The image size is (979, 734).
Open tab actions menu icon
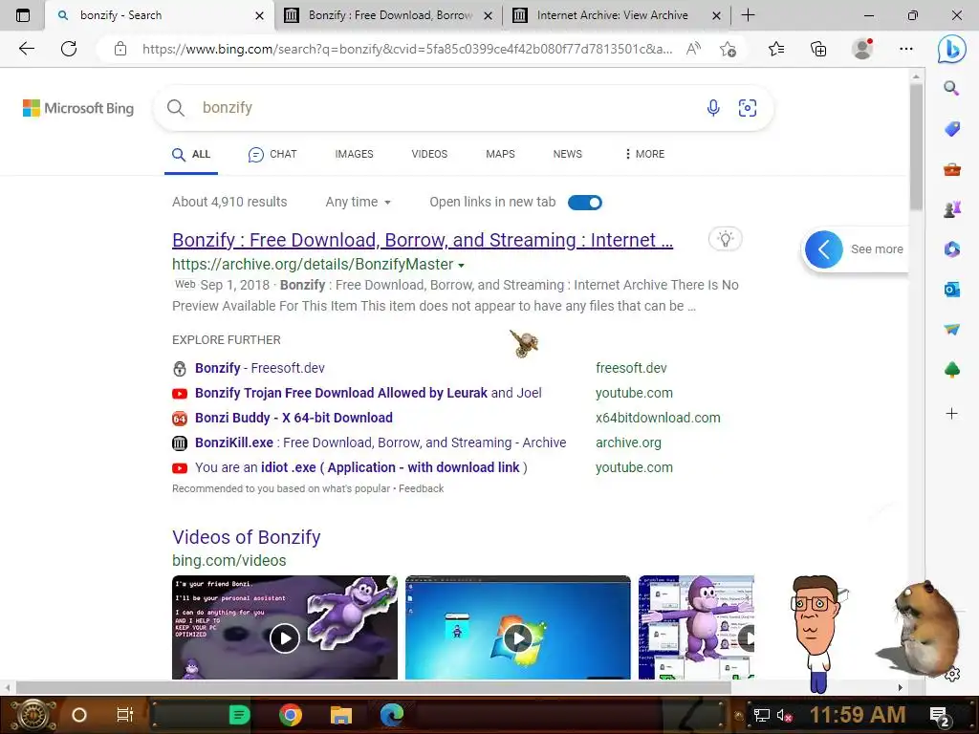pos(23,15)
